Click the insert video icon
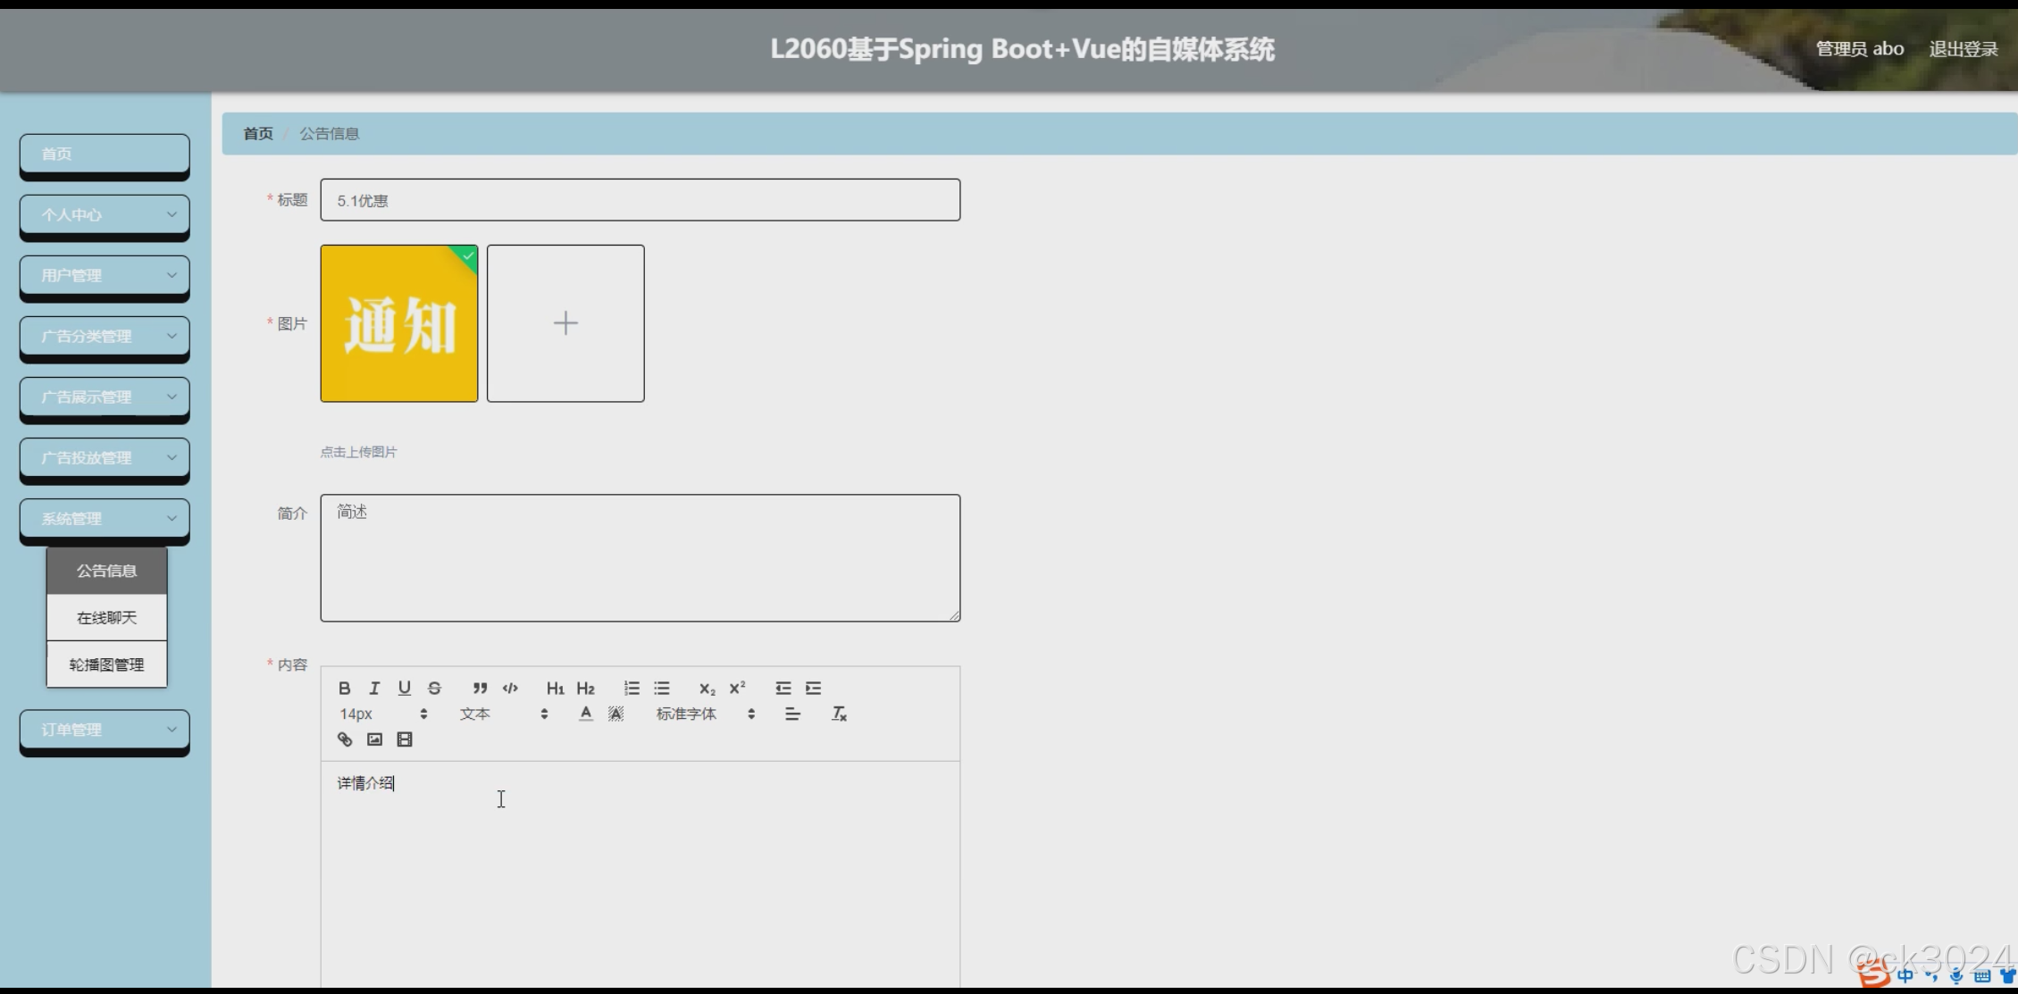Image resolution: width=2018 pixels, height=994 pixels. pos(405,739)
